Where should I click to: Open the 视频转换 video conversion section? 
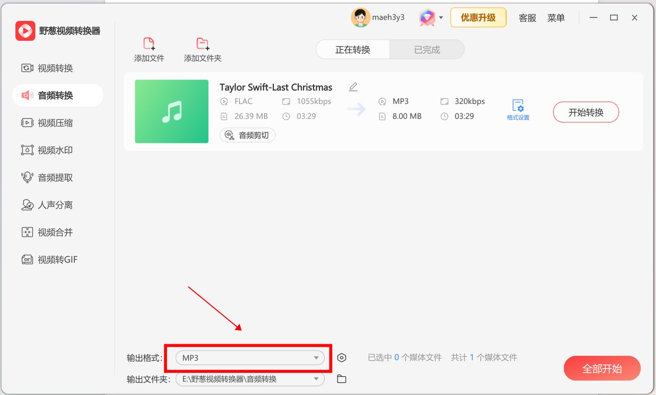click(48, 68)
